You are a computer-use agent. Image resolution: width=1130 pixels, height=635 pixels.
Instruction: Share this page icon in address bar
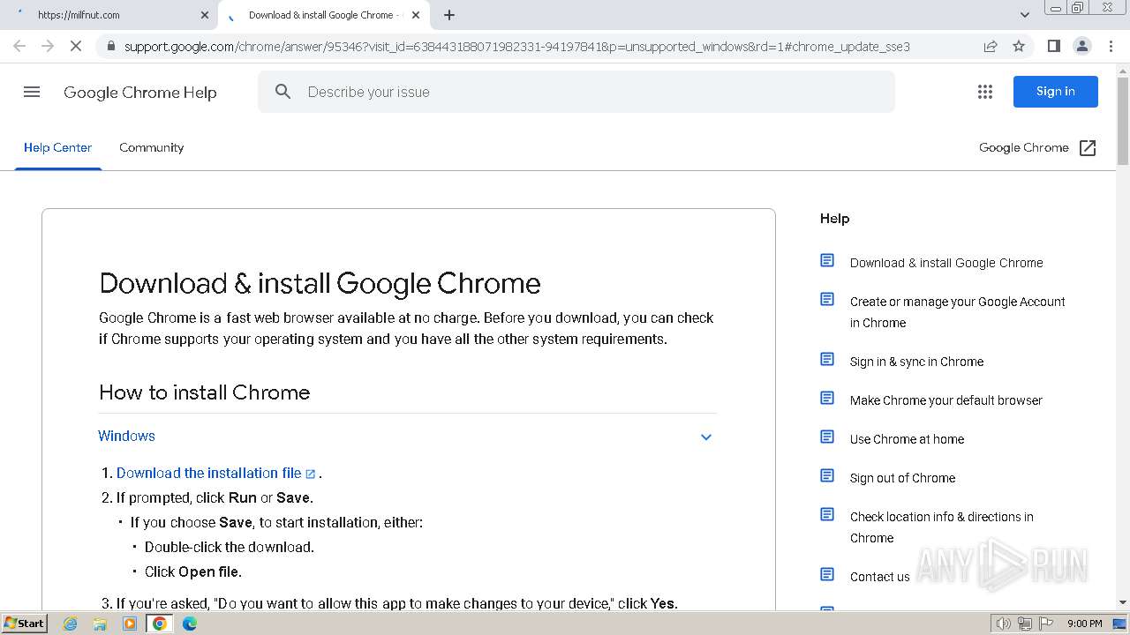(x=991, y=46)
